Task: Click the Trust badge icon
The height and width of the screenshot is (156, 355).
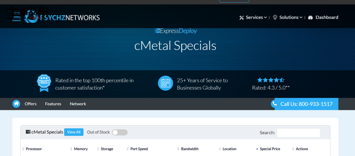Action: 44,83
